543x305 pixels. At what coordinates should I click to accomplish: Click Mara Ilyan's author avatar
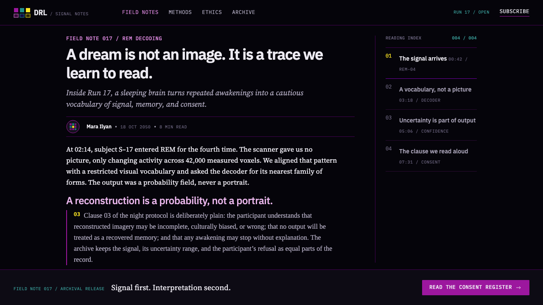point(73,127)
